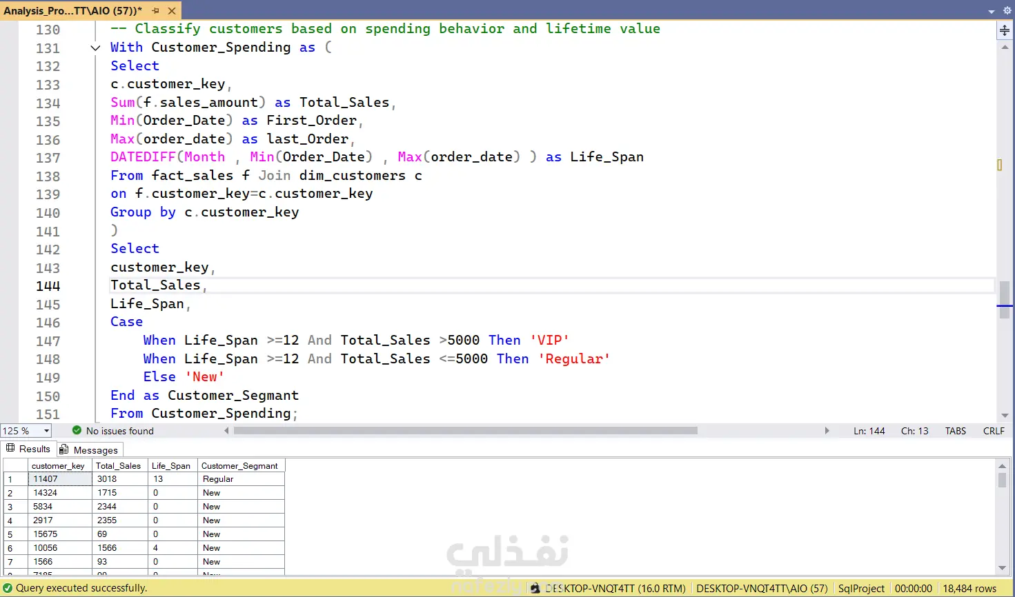
Task: Click cell 5834 in customer_key column
Action: click(59, 507)
